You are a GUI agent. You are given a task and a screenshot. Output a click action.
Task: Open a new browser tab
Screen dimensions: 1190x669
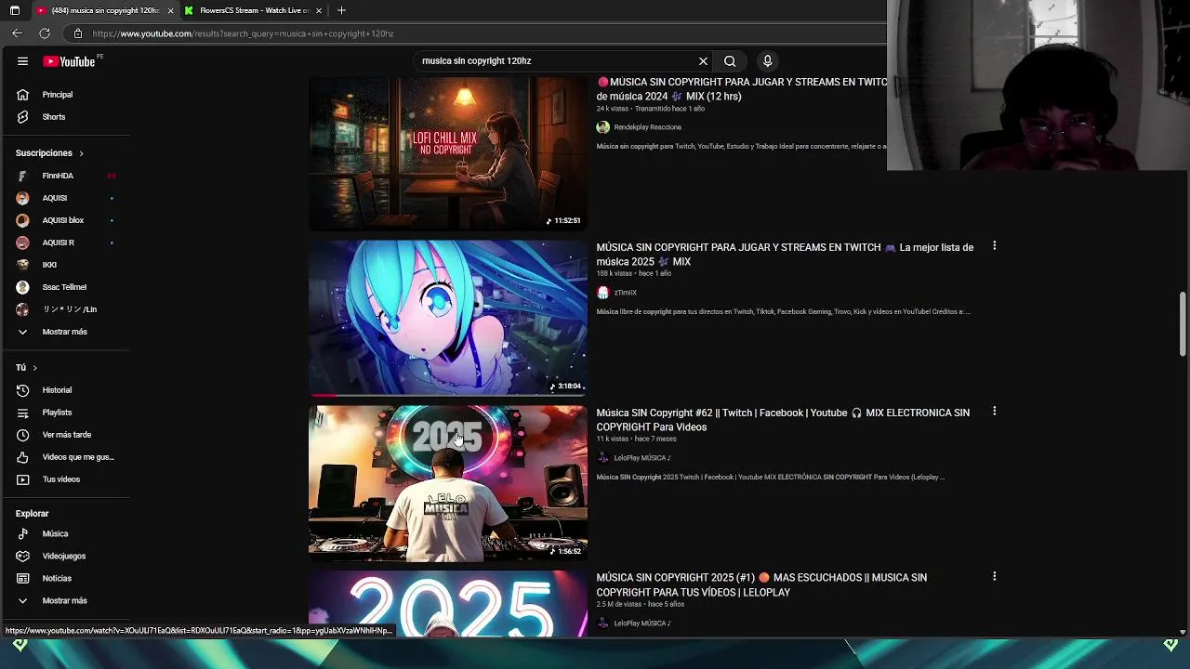(x=341, y=10)
